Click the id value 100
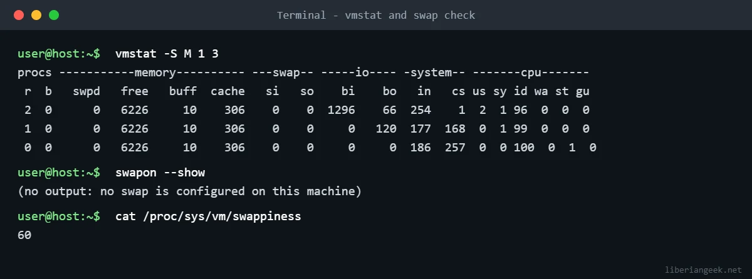Viewport: 752px width, 279px height. point(524,148)
